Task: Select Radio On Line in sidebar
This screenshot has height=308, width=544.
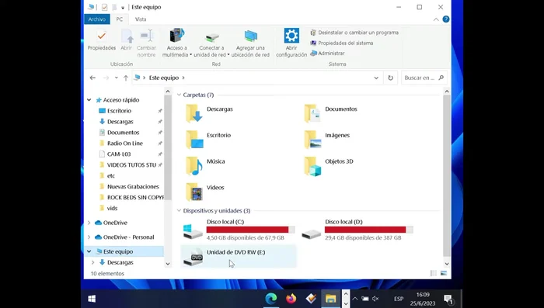Action: 125,144
